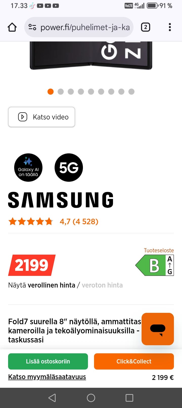
Task: Click the Katso video button
Action: [41, 117]
